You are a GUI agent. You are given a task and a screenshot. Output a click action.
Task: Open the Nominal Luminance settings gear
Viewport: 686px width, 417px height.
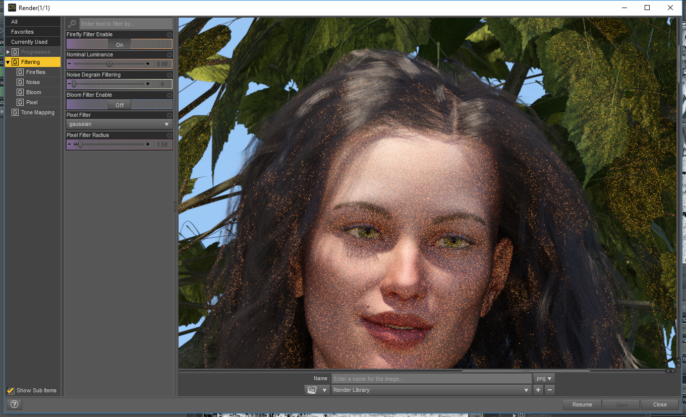click(x=169, y=55)
